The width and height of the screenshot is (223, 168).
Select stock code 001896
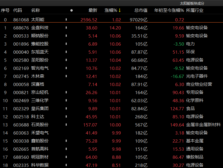pos(21,44)
